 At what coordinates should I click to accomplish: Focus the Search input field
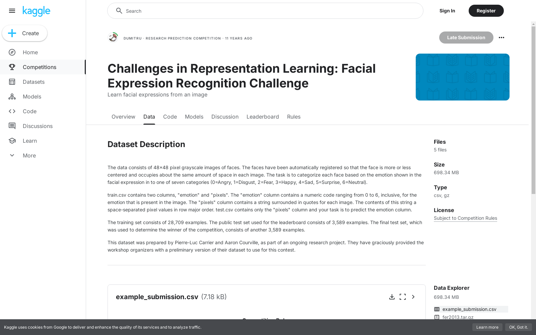[265, 11]
